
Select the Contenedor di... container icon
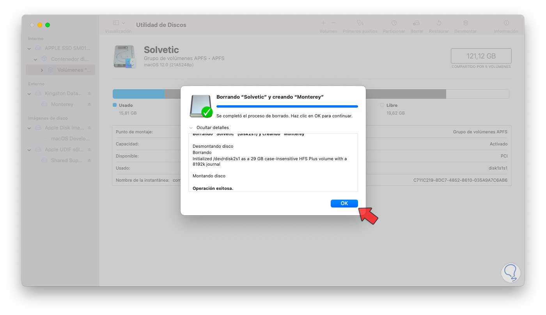point(44,59)
